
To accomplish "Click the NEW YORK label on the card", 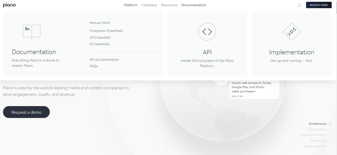I will (x=237, y=96).
